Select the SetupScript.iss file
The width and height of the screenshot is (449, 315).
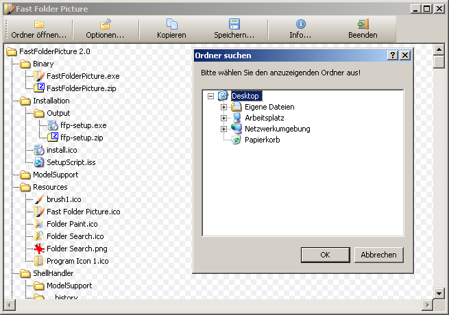click(72, 162)
